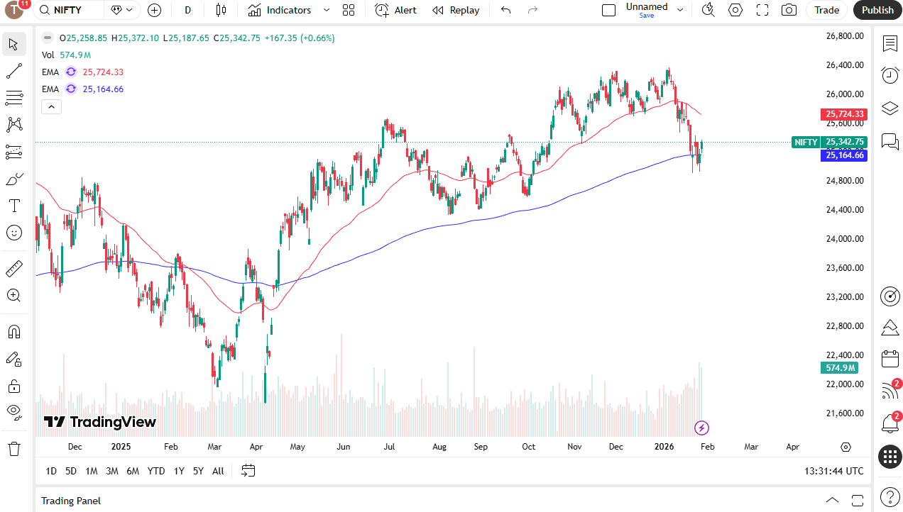This screenshot has width=903, height=512.
Task: Select the cursor arrow tool
Action: point(13,44)
